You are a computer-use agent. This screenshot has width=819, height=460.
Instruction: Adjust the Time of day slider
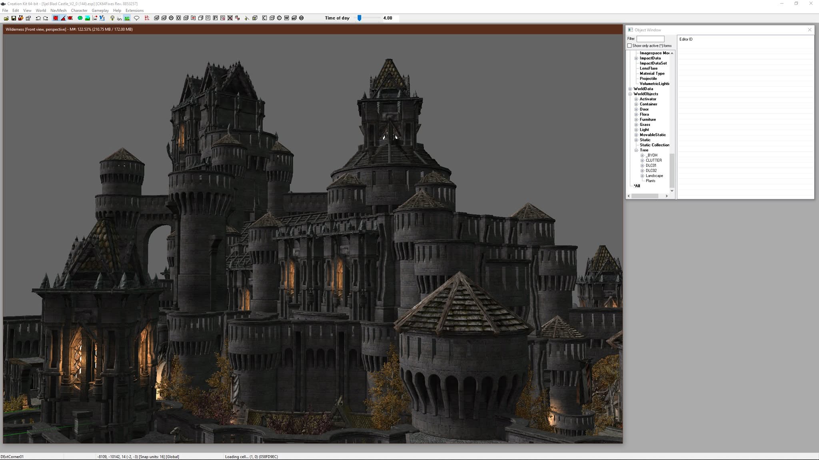point(360,18)
